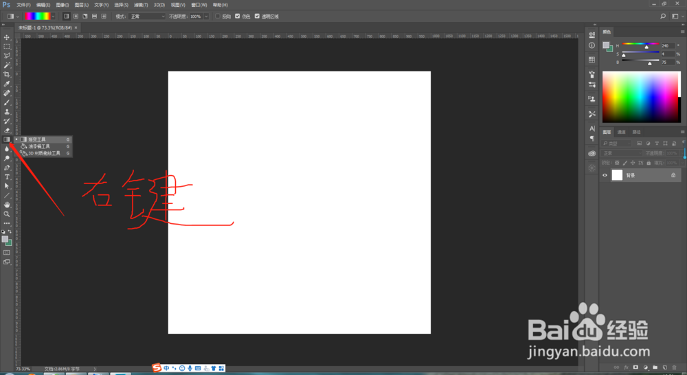
Task: Switch to the 路径 (Paths) tab
Action: click(636, 132)
